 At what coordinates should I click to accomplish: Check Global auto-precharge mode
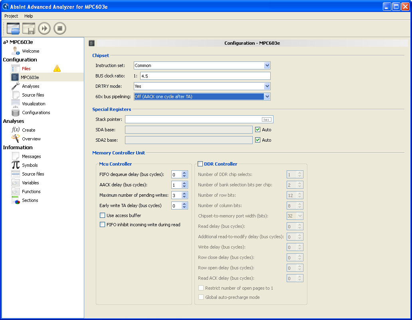pyautogui.click(x=201, y=297)
